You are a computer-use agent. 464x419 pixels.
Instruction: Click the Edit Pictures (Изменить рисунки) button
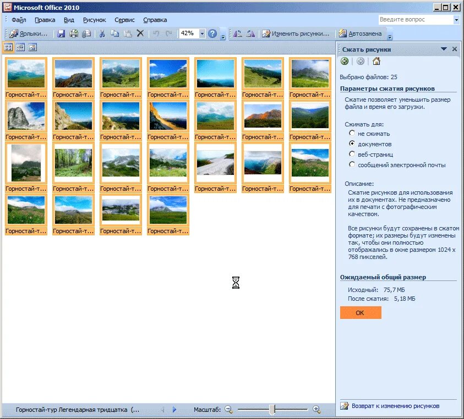pyautogui.click(x=296, y=34)
